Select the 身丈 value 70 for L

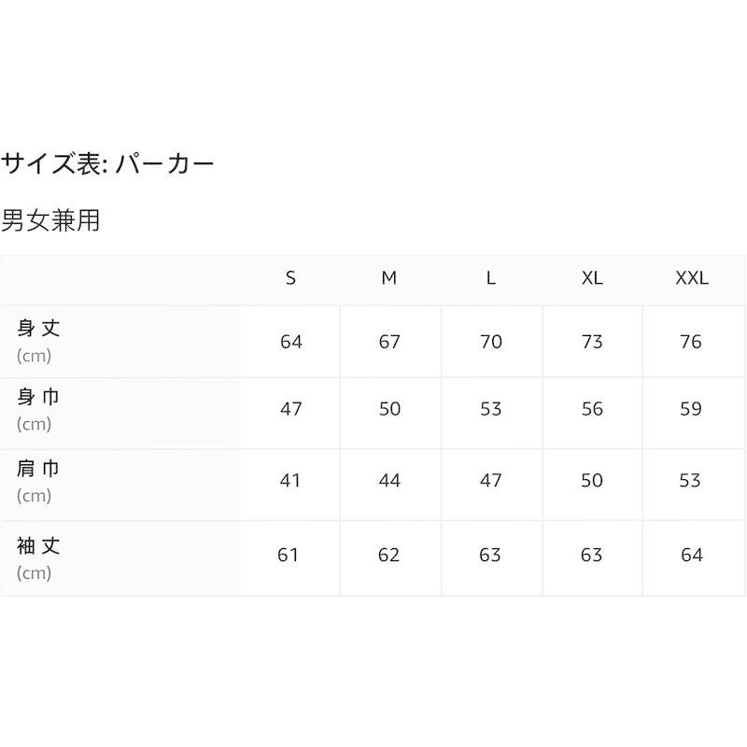tap(491, 342)
